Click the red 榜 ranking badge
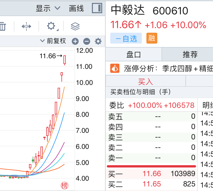213x191 pixels. coord(65,186)
